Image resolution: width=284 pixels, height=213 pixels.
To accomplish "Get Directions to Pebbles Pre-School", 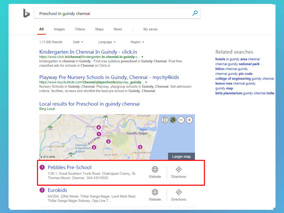I will (x=179, y=172).
